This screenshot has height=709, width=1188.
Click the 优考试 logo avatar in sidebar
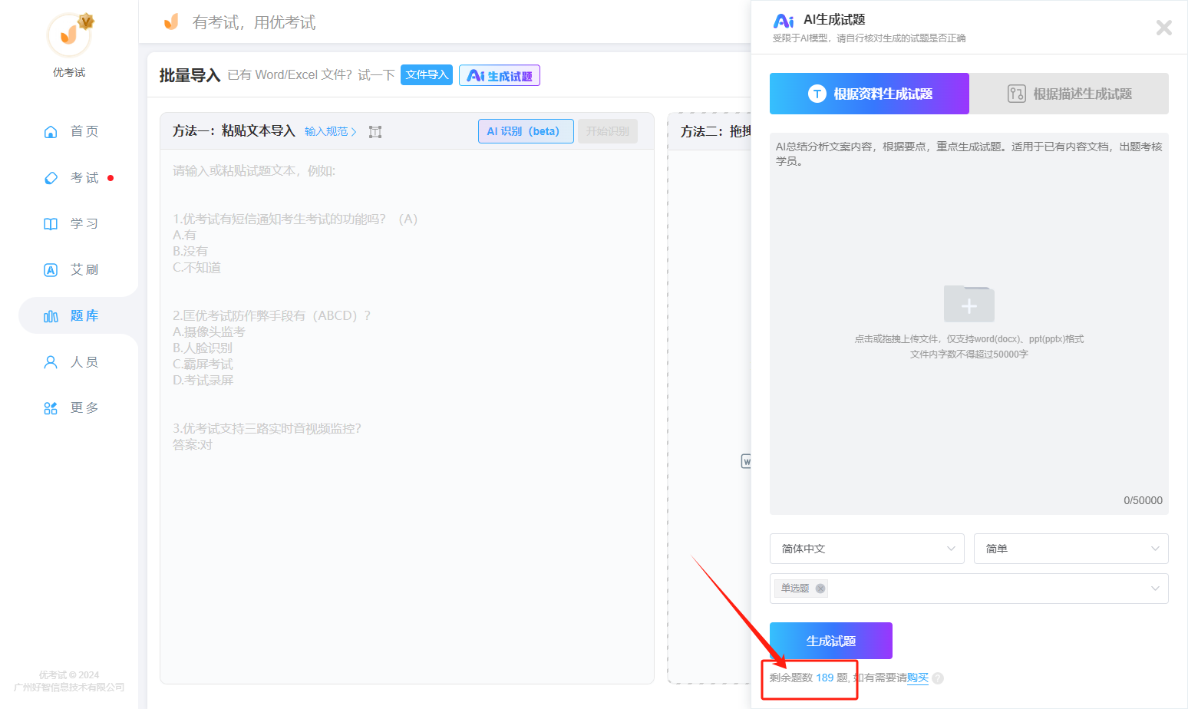[69, 35]
